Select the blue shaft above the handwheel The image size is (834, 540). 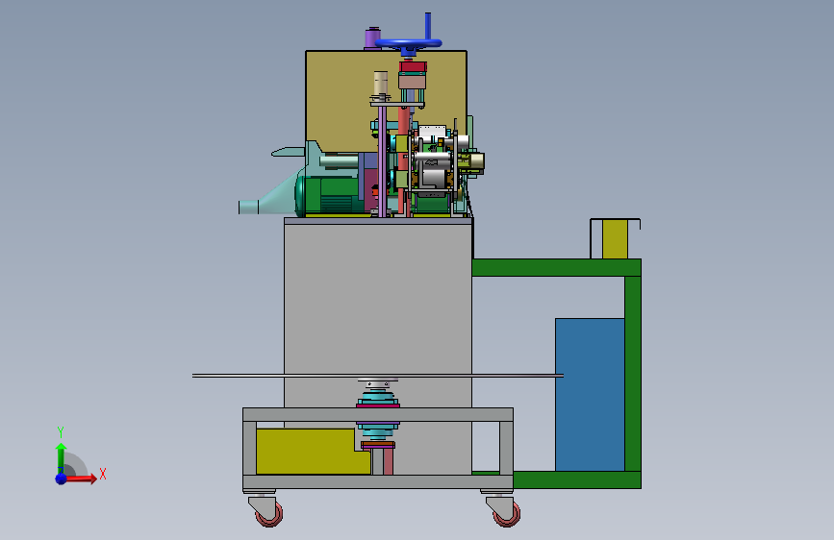pyautogui.click(x=428, y=26)
